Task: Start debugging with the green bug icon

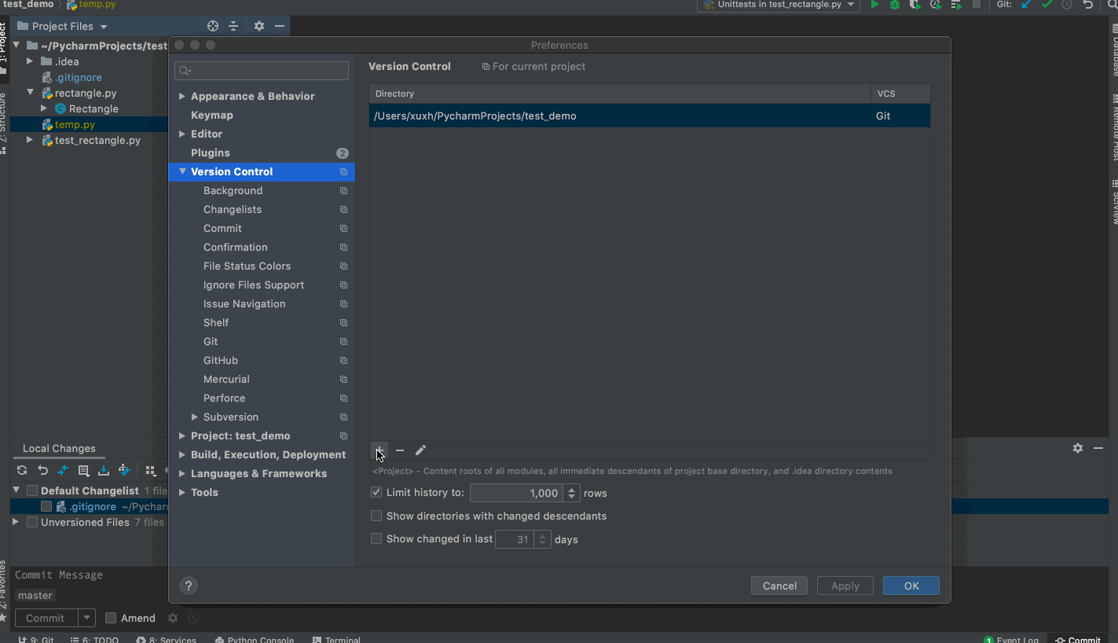Action: [x=895, y=5]
